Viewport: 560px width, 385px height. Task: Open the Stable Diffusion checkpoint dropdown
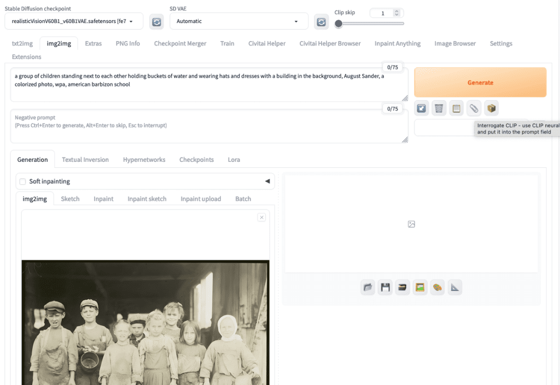click(74, 21)
